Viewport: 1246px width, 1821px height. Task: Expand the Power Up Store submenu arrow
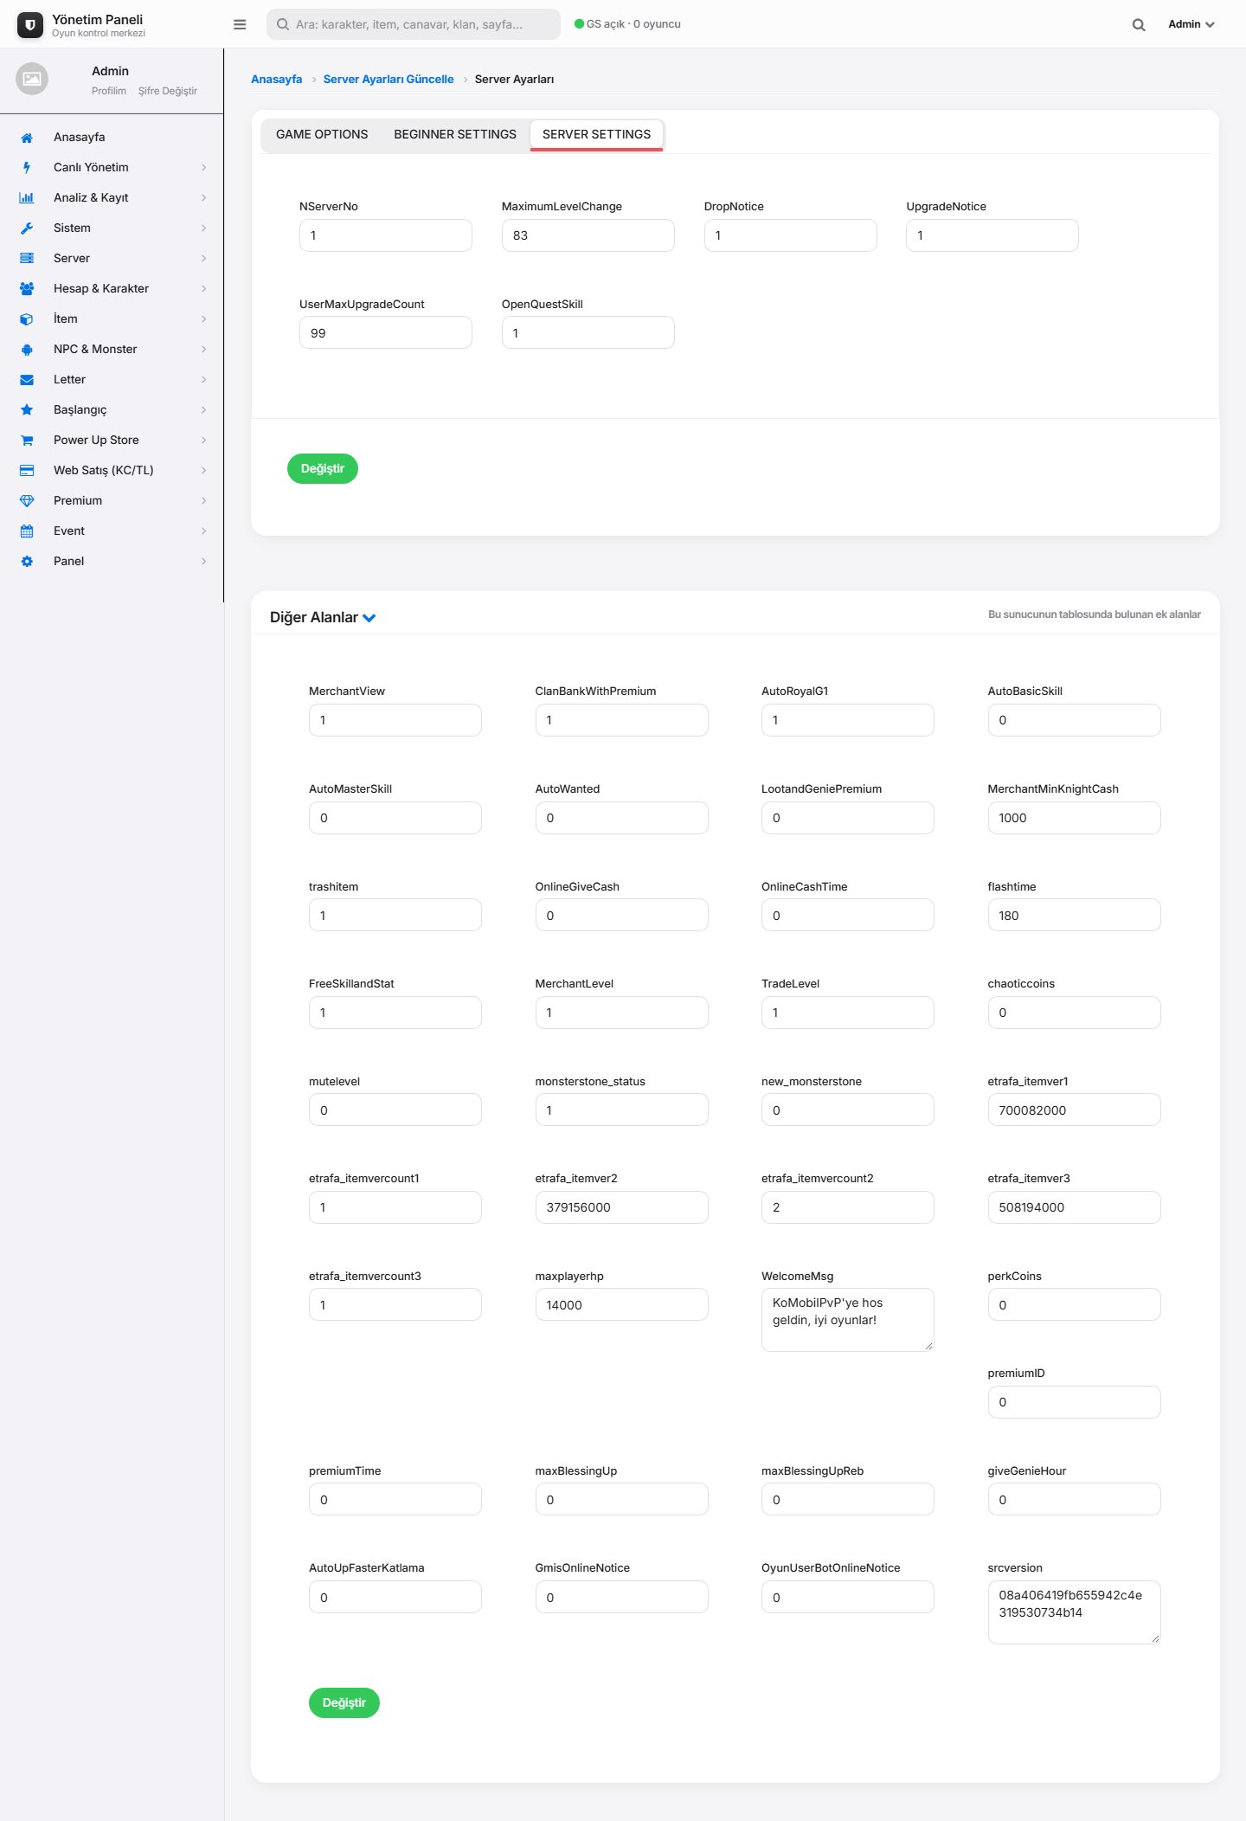point(203,441)
